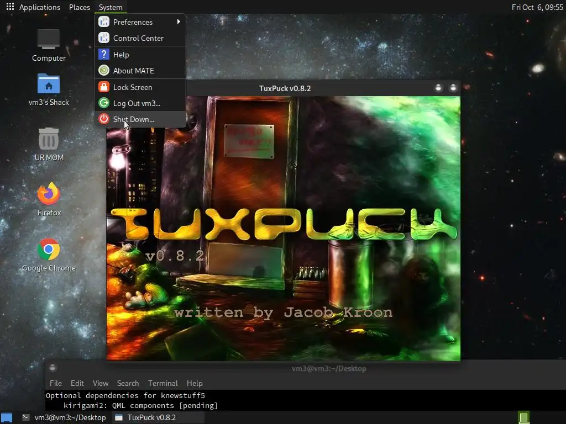This screenshot has width=566, height=424.
Task: Click the blue Help question-mark icon
Action: 104,55
